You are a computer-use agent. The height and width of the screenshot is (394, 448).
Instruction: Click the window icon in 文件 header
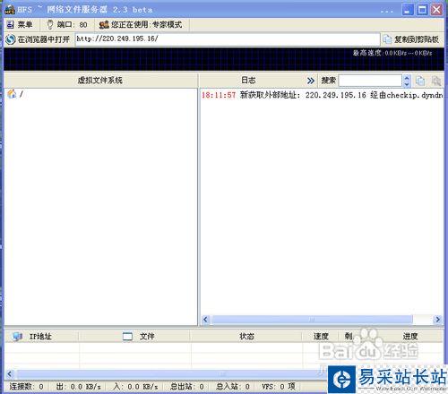pyautogui.click(x=127, y=337)
